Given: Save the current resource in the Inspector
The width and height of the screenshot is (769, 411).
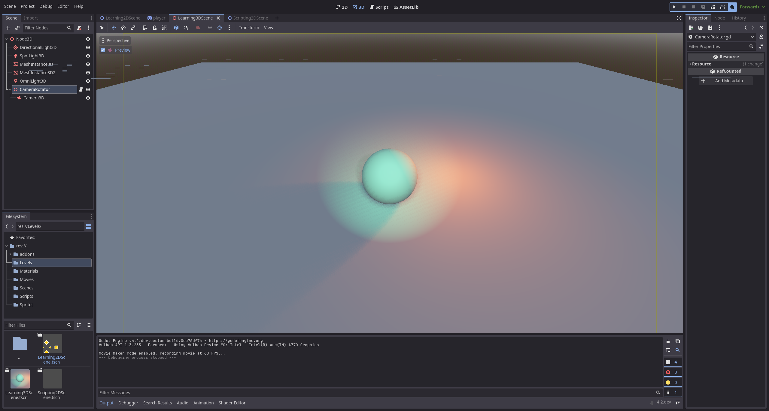Looking at the screenshot, I should pyautogui.click(x=710, y=28).
